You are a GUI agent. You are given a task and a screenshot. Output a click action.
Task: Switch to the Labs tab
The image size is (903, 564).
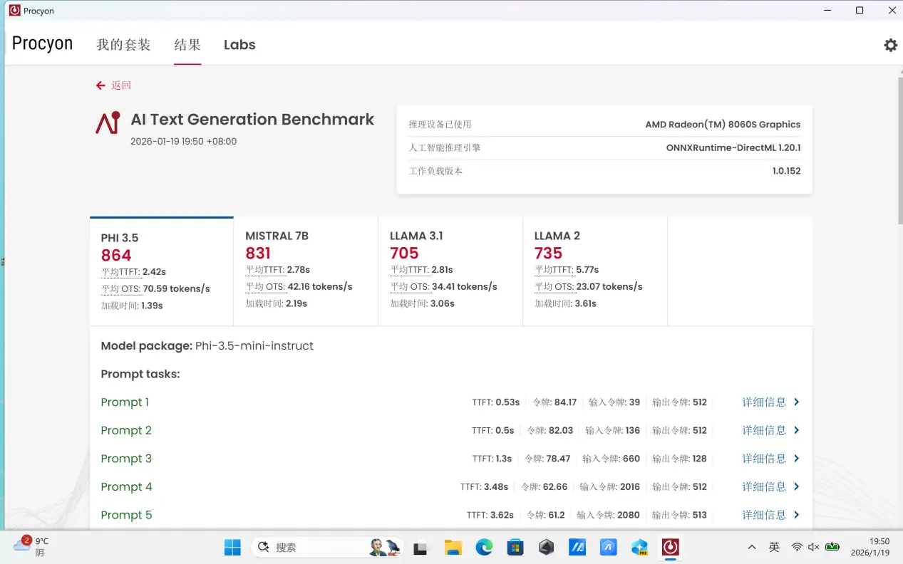pyautogui.click(x=239, y=45)
